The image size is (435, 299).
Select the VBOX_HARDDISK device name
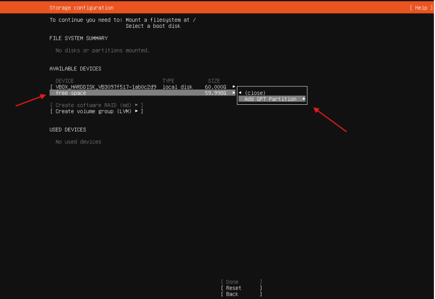click(x=105, y=87)
